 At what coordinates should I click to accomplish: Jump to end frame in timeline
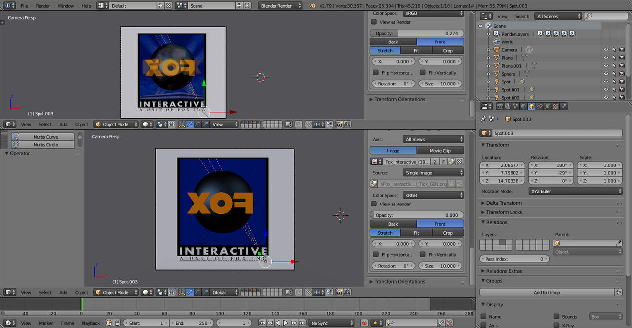[x=302, y=323]
